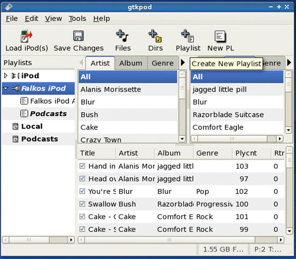Click album list vertical scrollbar down arrow

288,130
